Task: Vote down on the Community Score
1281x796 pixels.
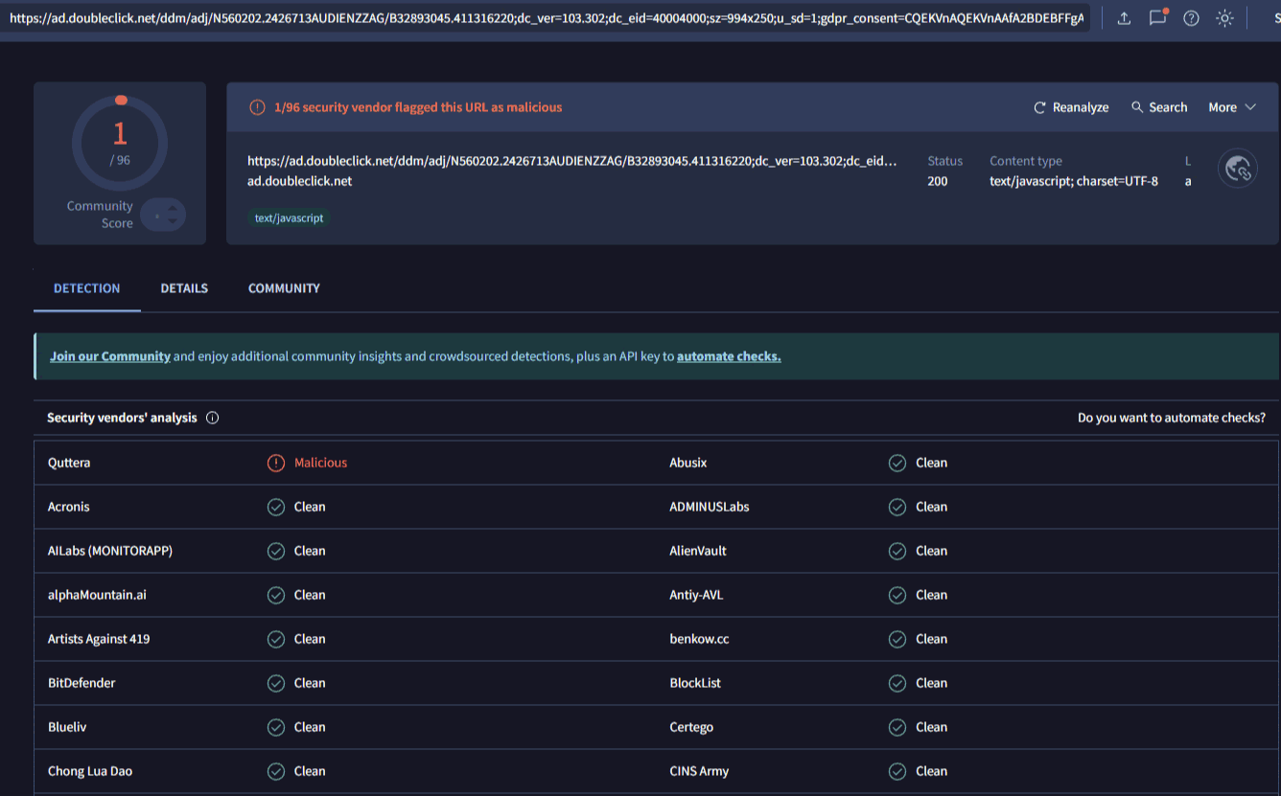Action: click(173, 222)
